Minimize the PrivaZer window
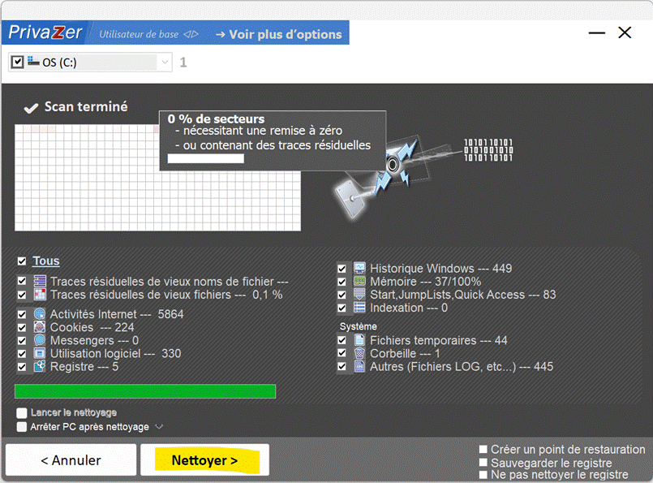653x483 pixels. 596,33
